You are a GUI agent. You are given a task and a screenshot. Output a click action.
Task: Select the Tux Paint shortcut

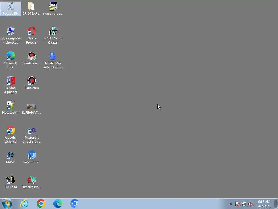point(11,182)
